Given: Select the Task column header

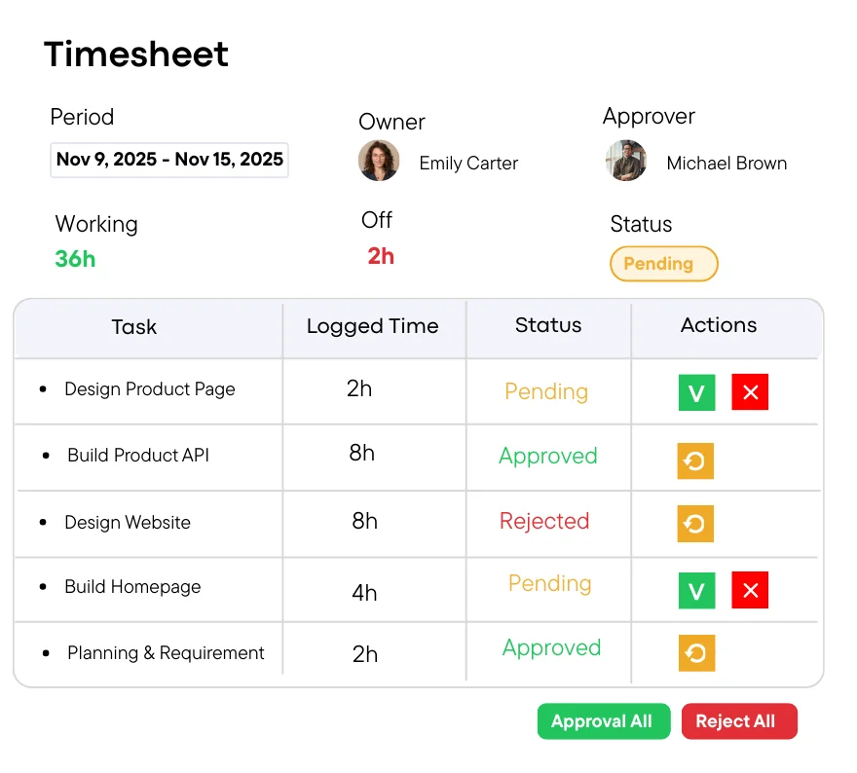Looking at the screenshot, I should pos(134,326).
